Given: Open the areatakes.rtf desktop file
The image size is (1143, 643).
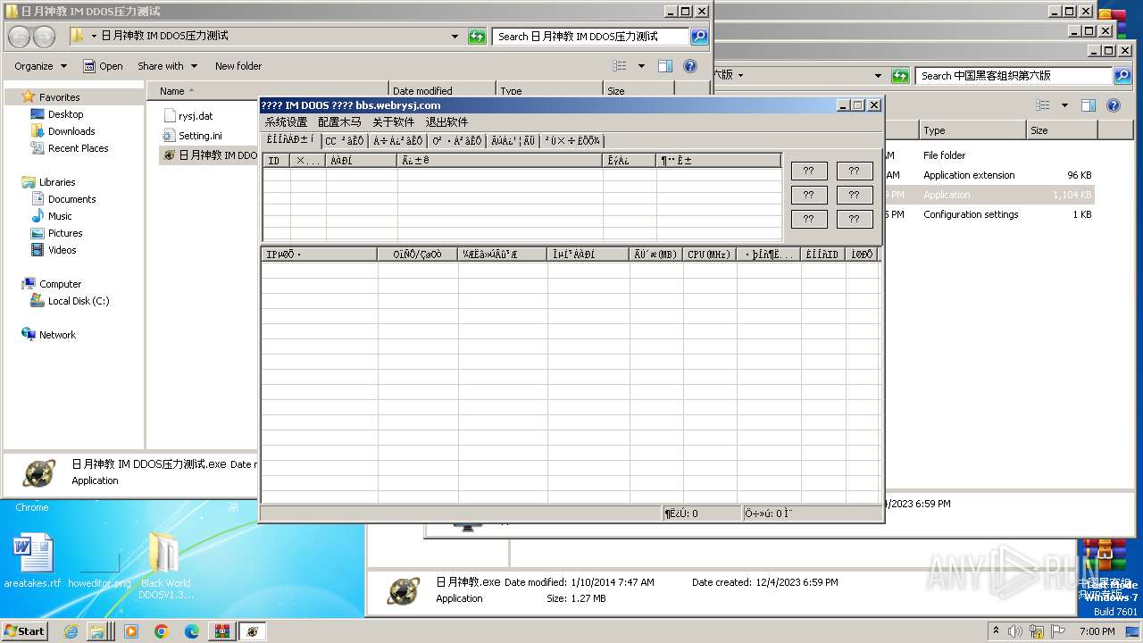Looking at the screenshot, I should point(33,561).
